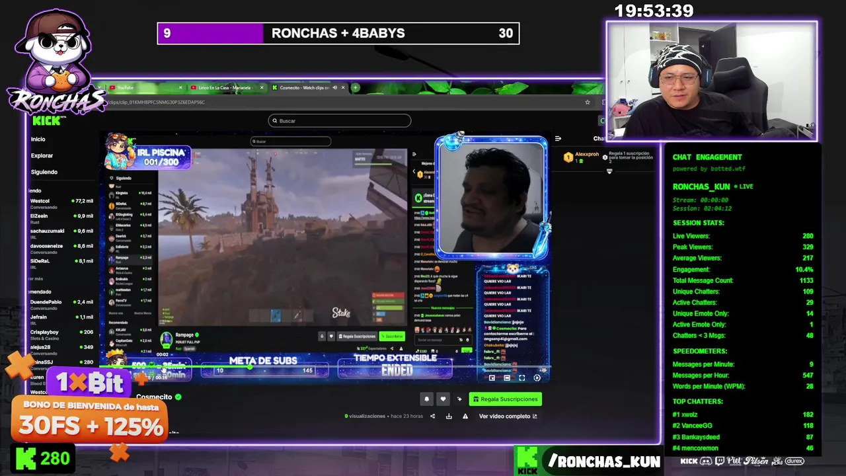Open the DuendePablo recommended channel
This screenshot has height=476, width=846.
point(61,304)
